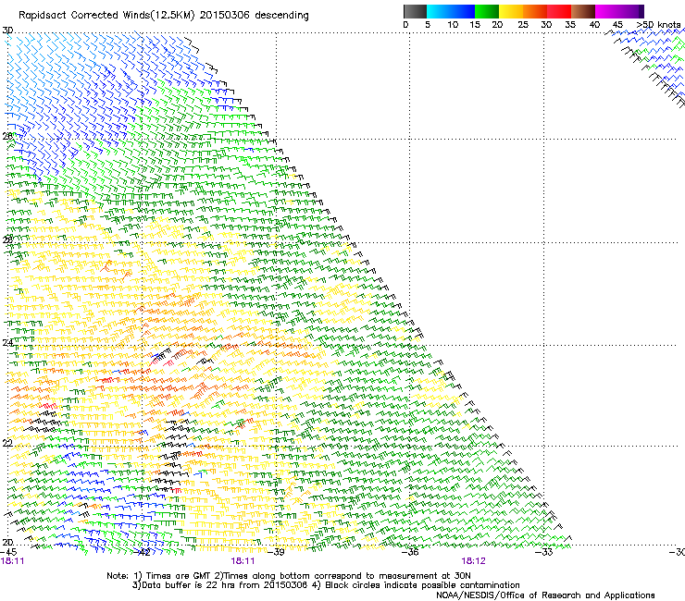Click legend tick label 40
The width and height of the screenshot is (685, 601).
click(594, 25)
